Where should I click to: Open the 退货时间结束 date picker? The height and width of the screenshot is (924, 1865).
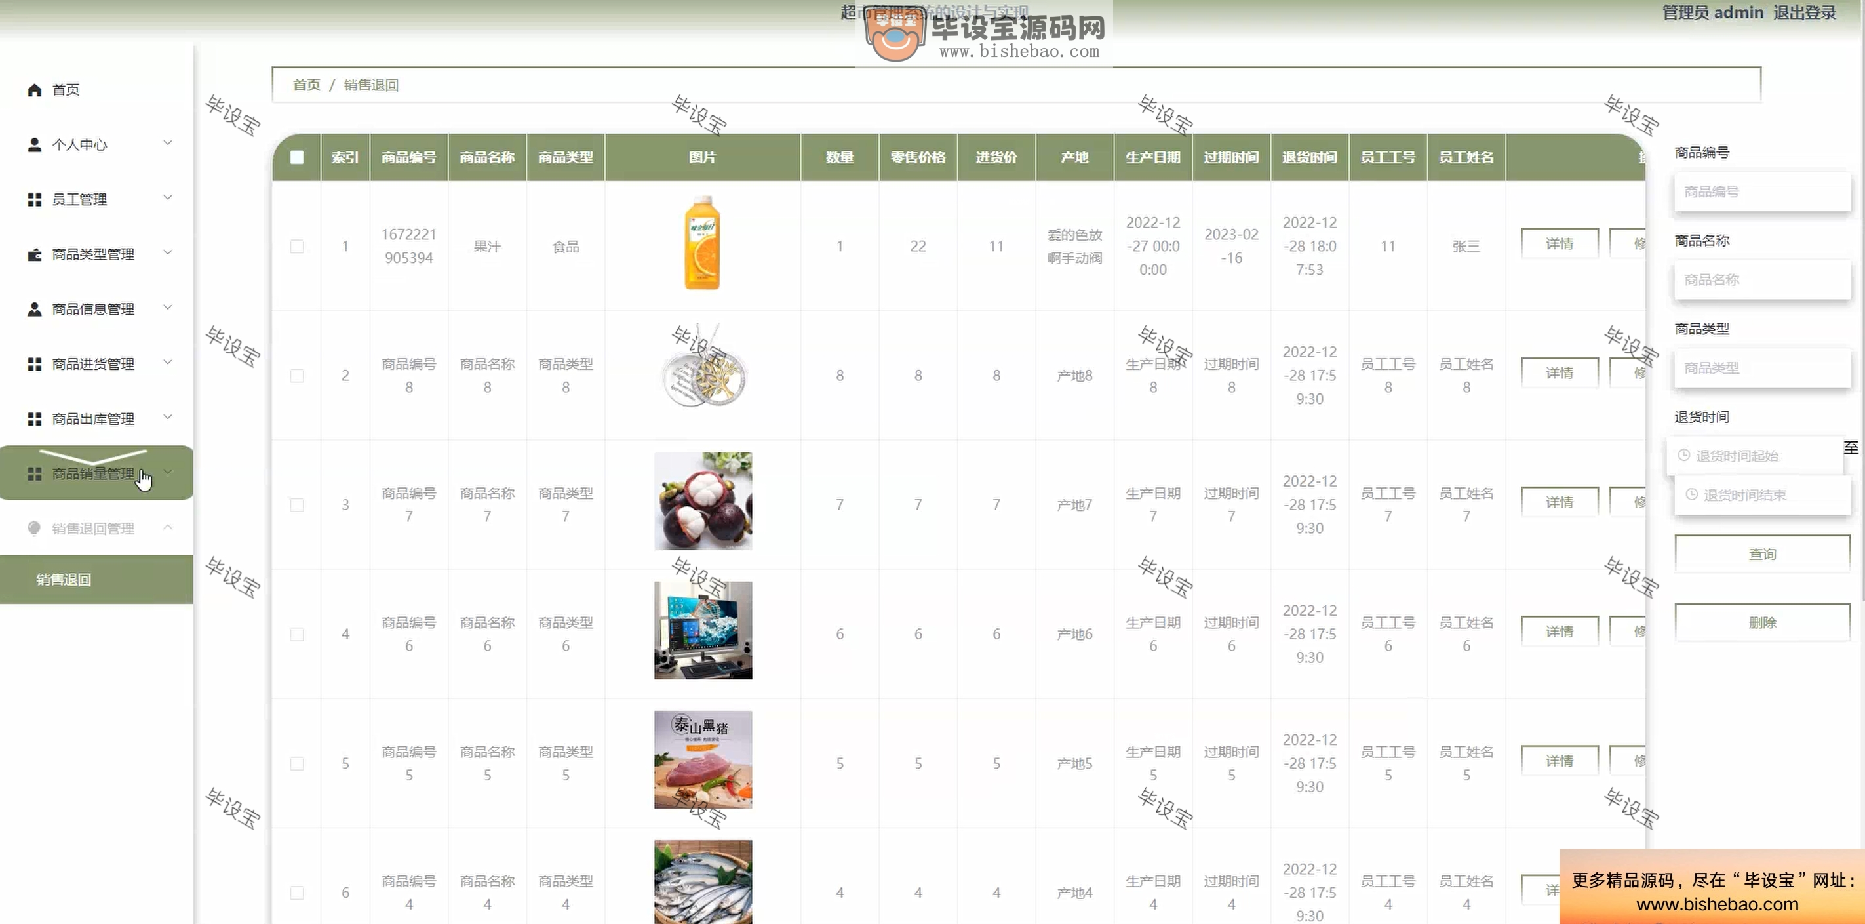(x=1762, y=495)
